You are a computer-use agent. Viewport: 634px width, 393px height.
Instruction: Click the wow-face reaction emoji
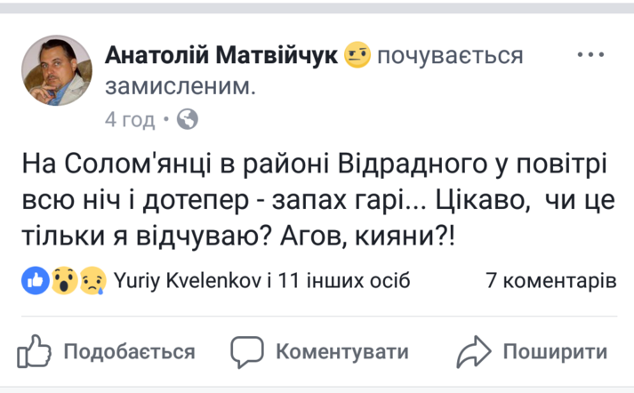coord(62,281)
